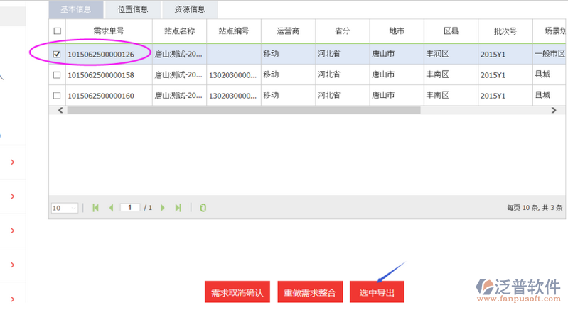Click the left arrow of the horizontal scrollbar
Image resolution: width=568 pixels, height=310 pixels.
coord(60,111)
